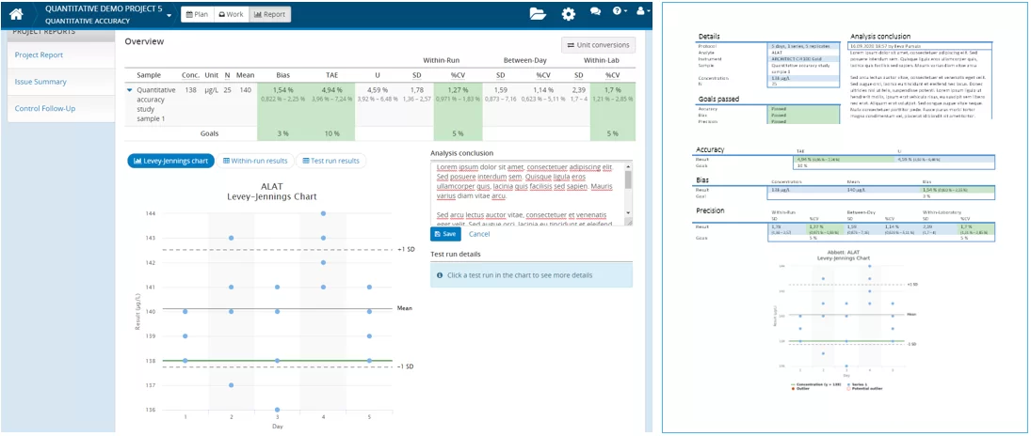Show the Test run results table

(x=331, y=161)
